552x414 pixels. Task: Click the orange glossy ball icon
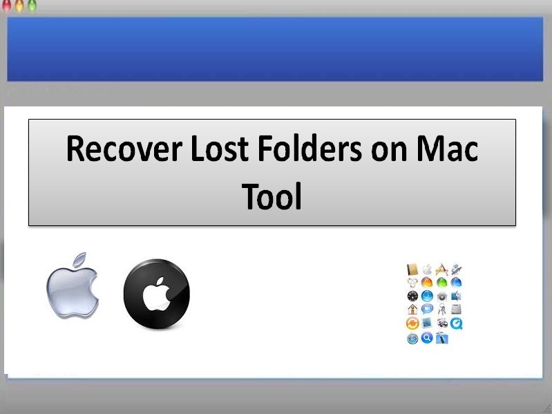427,282
